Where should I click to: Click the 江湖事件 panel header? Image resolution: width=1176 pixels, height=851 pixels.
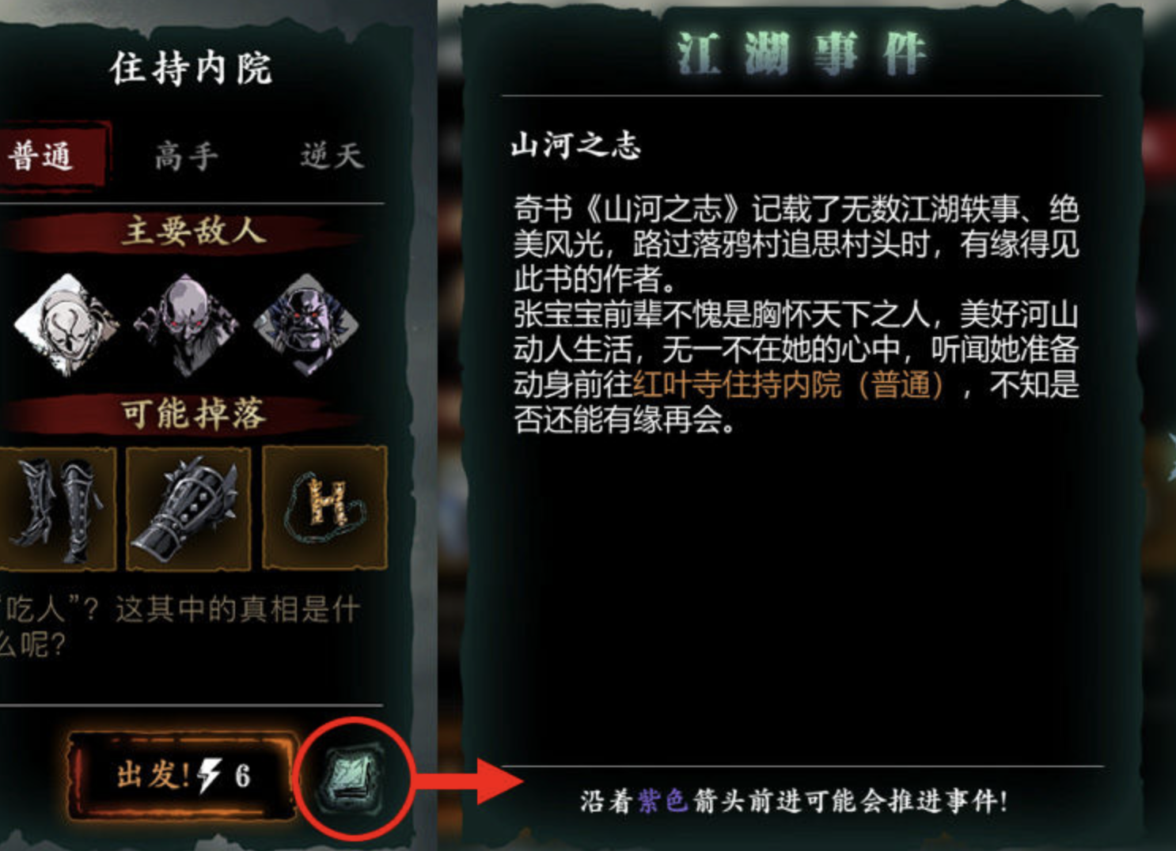click(801, 54)
